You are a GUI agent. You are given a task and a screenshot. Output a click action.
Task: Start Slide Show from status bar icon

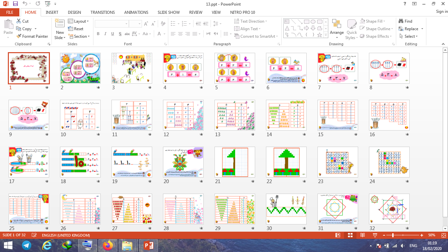(375, 235)
